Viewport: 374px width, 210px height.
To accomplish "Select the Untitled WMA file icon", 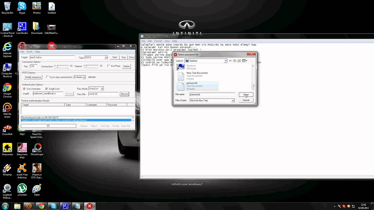I will click(x=52, y=8).
